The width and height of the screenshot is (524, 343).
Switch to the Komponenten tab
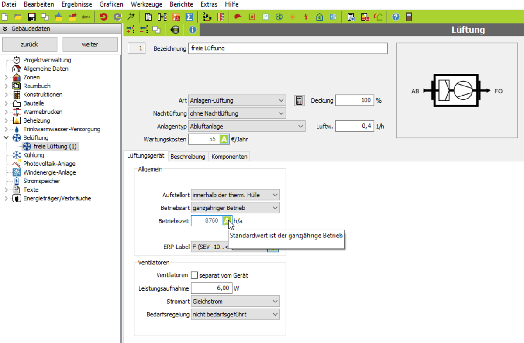click(229, 157)
